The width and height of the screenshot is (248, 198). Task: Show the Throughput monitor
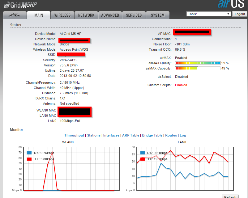[x=74, y=135]
